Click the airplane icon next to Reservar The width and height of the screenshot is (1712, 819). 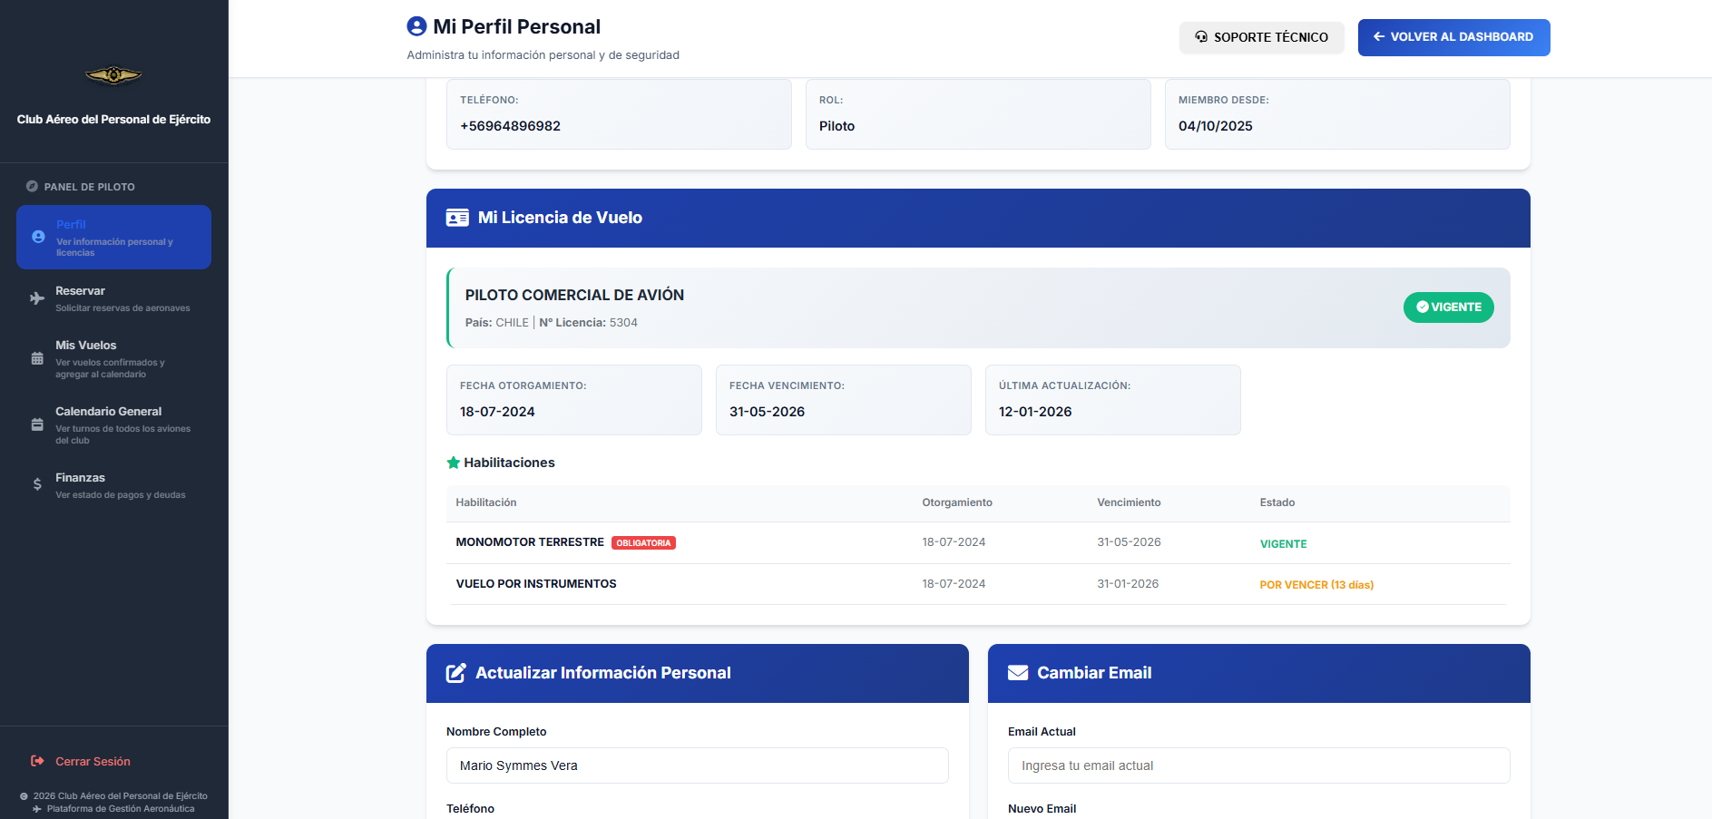(37, 298)
